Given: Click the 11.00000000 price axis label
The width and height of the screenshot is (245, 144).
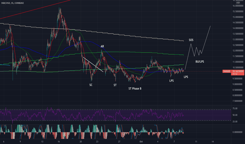Looking at the screenshot, I should (x=238, y=62).
